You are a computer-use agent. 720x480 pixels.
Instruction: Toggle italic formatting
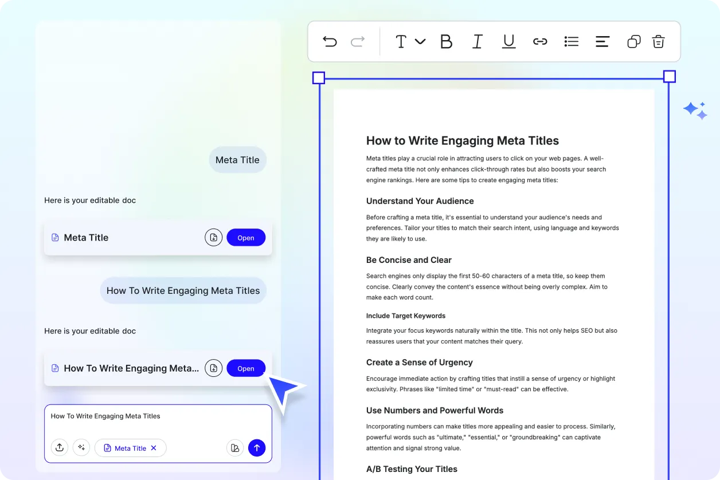pyautogui.click(x=477, y=41)
